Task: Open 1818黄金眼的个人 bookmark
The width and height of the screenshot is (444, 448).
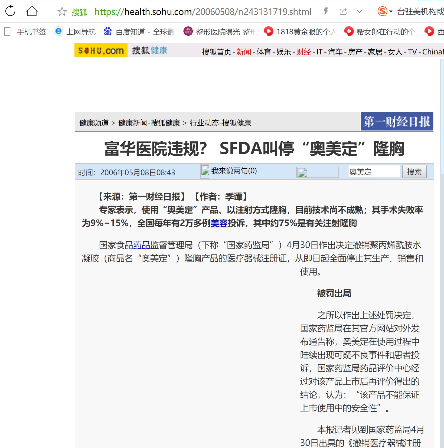Action: [x=300, y=32]
